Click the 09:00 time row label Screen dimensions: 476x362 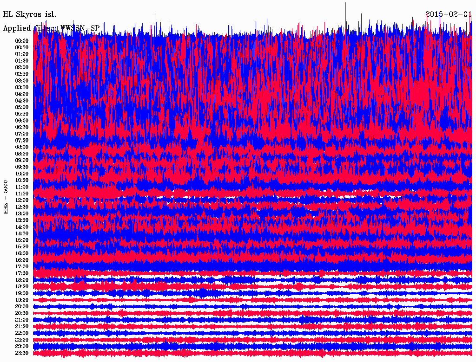coord(22,161)
